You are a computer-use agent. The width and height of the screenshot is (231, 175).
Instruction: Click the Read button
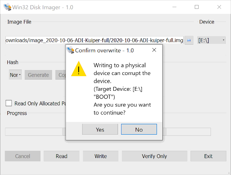tap(61, 156)
